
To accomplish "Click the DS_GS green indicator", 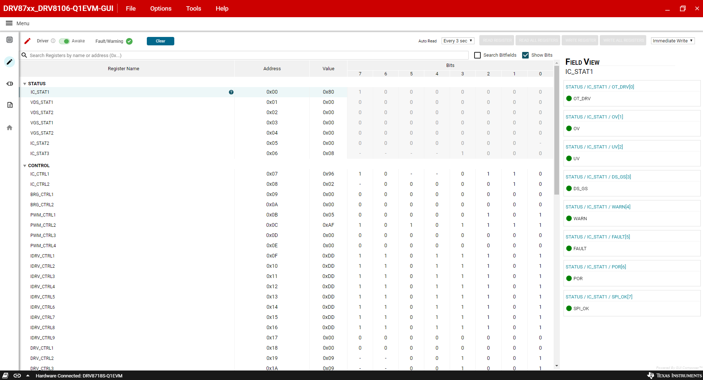I will click(x=569, y=188).
